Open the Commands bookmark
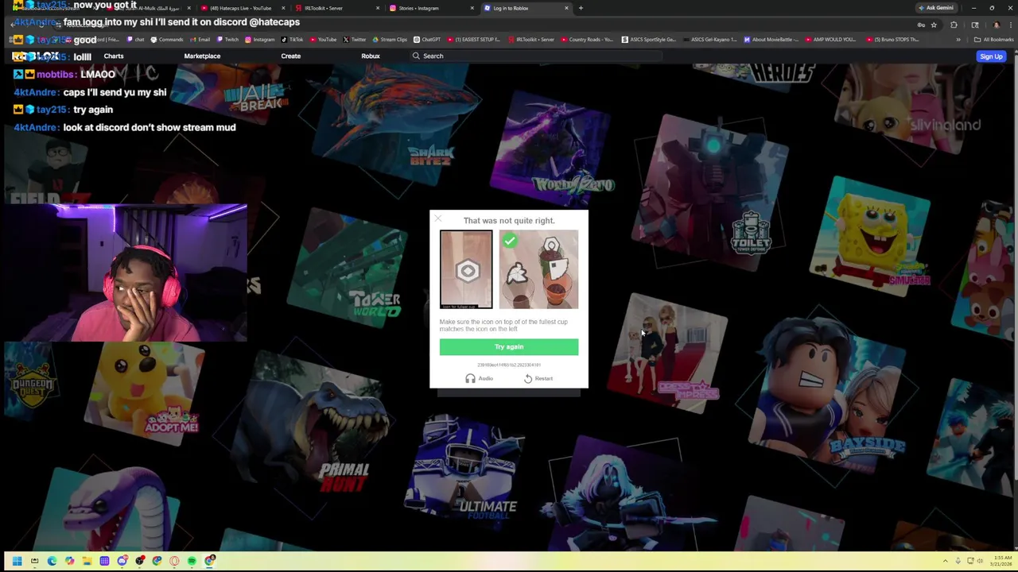 click(x=166, y=39)
